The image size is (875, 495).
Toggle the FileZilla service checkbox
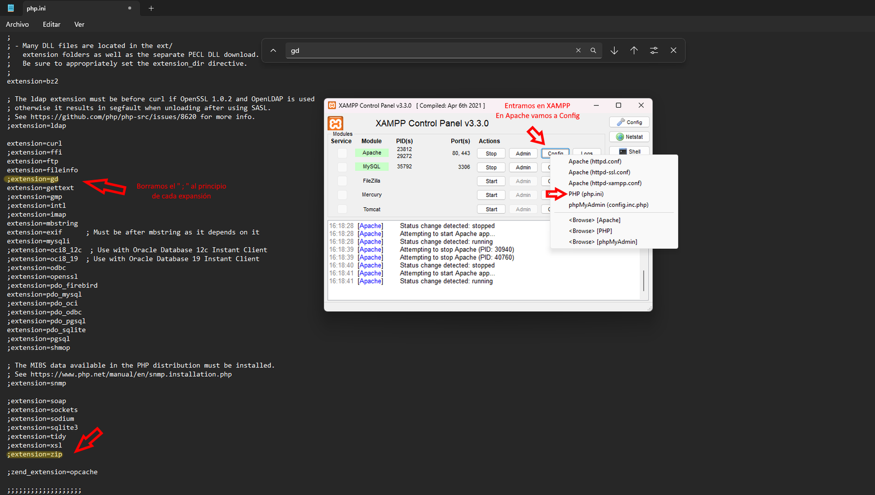(x=342, y=181)
